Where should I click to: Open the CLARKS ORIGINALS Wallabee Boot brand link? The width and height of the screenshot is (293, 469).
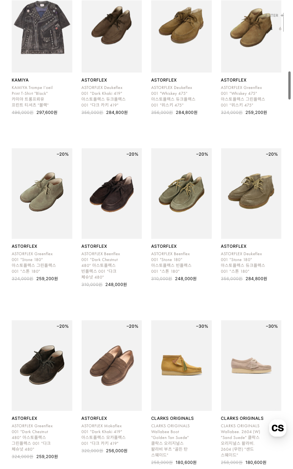click(x=172, y=418)
